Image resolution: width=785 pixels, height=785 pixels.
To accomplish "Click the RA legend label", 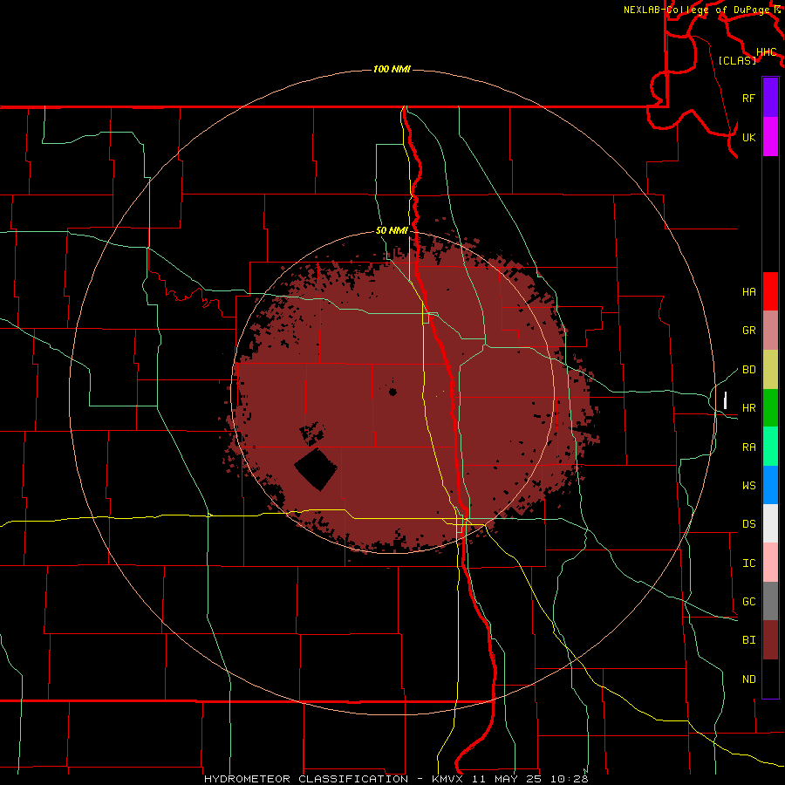I will pyautogui.click(x=748, y=447).
